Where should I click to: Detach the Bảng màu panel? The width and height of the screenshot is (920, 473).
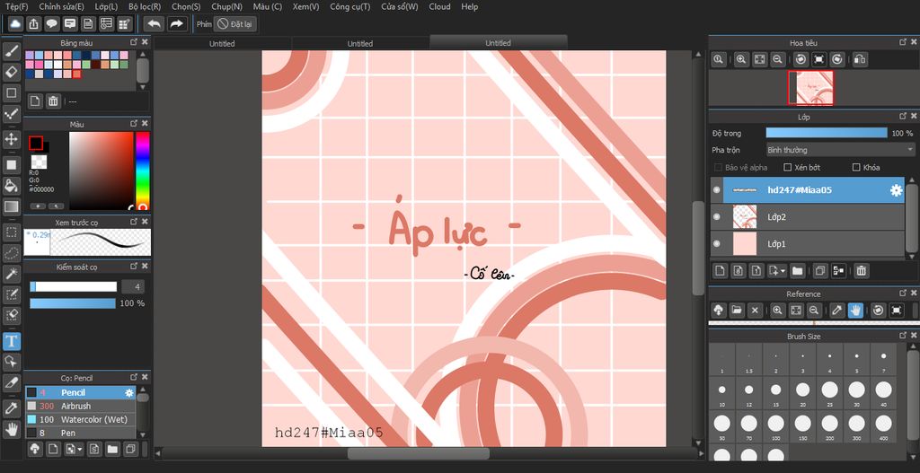(134, 42)
